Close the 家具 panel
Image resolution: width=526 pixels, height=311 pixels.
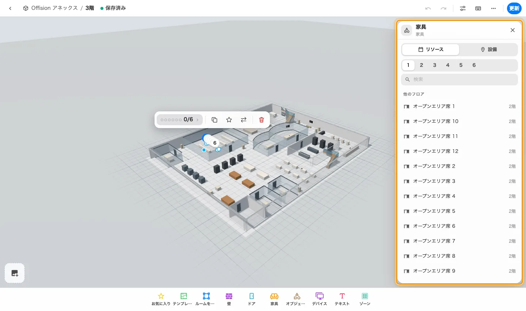click(x=512, y=30)
